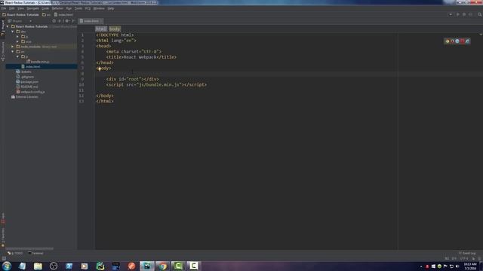Hide the Project panel with hide icon
This screenshot has height=271, width=483.
73,21
